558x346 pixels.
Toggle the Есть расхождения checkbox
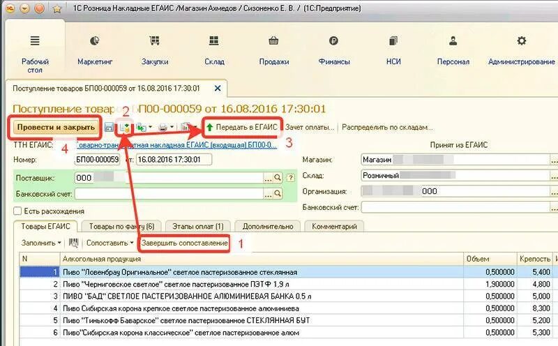[17, 211]
